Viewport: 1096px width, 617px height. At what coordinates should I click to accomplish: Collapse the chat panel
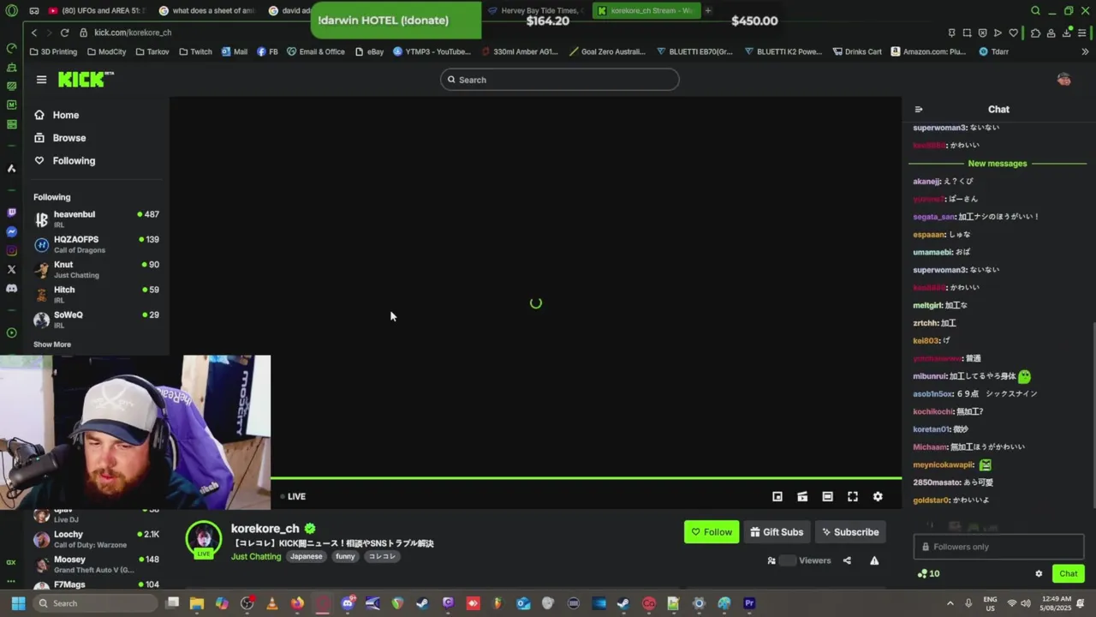coord(919,110)
